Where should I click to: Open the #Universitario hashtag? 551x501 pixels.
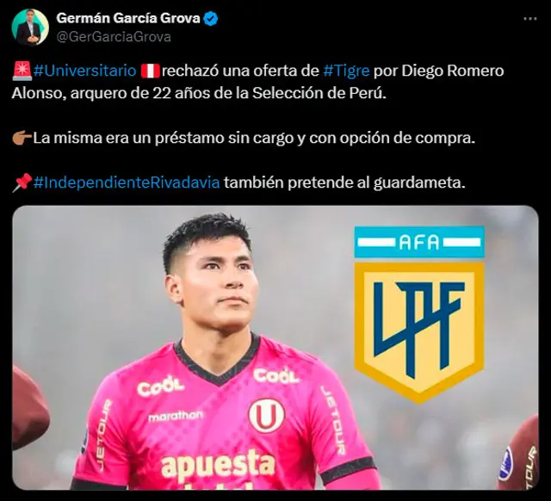84,71
